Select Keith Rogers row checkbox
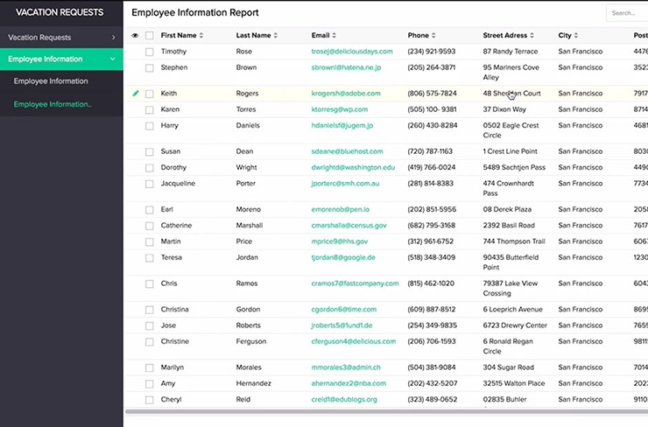648x427 pixels. point(150,94)
